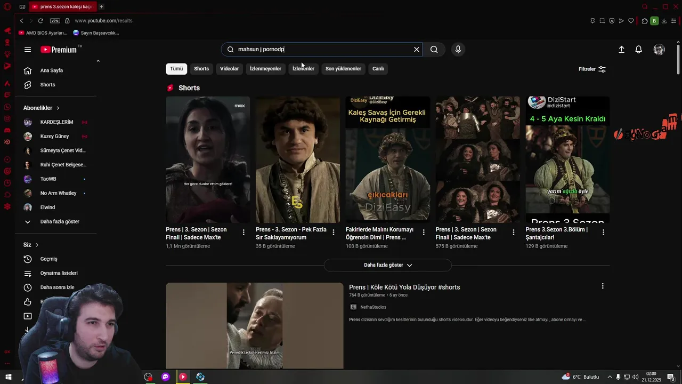682x384 pixels.
Task: Select the İzlenmeyenler filter chip
Action: coord(265,69)
